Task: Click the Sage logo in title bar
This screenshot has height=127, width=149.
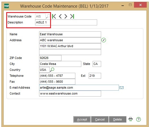Action: coord(7,6)
